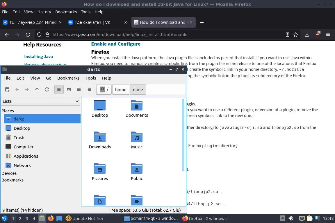Select the Desktop folder icon
Screen dimensions: 335x223
(100, 105)
